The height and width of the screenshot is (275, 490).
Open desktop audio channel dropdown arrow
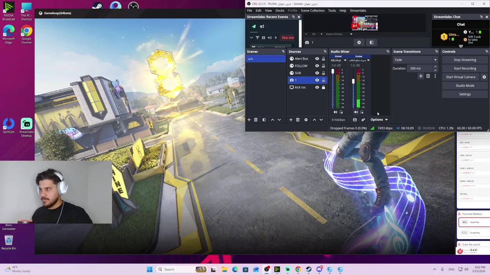click(x=368, y=60)
